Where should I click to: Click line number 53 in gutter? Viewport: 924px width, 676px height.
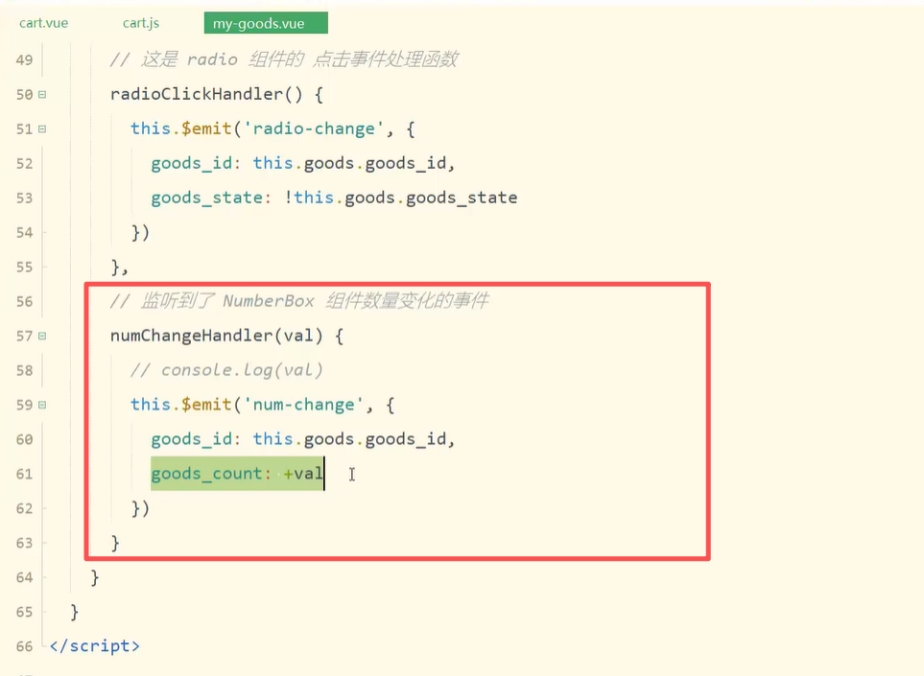[x=25, y=198]
